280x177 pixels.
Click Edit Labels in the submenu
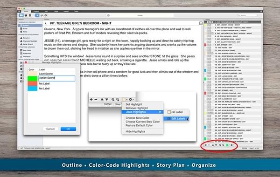tap(176, 118)
